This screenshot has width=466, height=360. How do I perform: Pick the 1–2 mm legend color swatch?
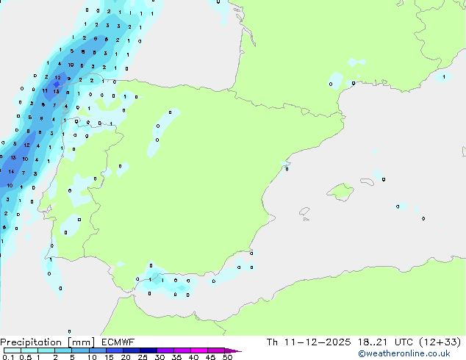click(46, 350)
